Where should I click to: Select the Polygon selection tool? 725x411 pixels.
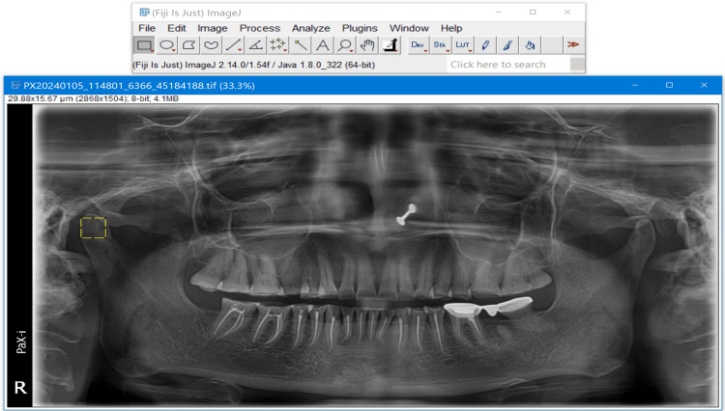tap(188, 45)
